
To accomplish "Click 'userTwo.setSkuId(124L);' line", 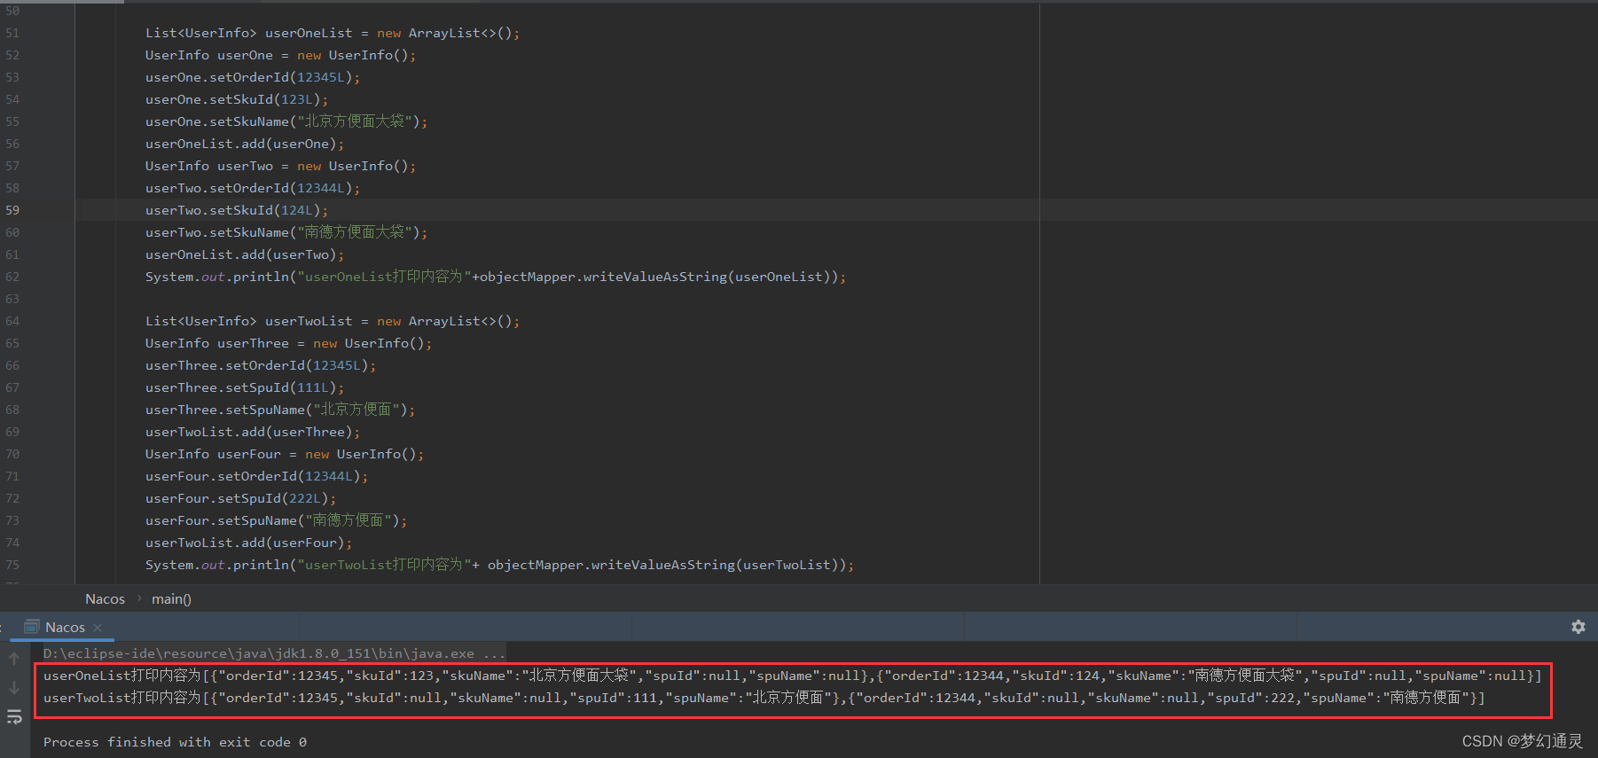I will coord(237,210).
